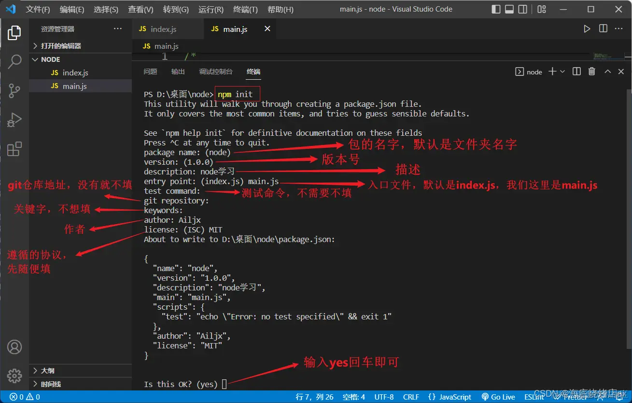Go to line via 行 7, 列 26
Viewport: 632px width, 403px height.
tap(314, 397)
